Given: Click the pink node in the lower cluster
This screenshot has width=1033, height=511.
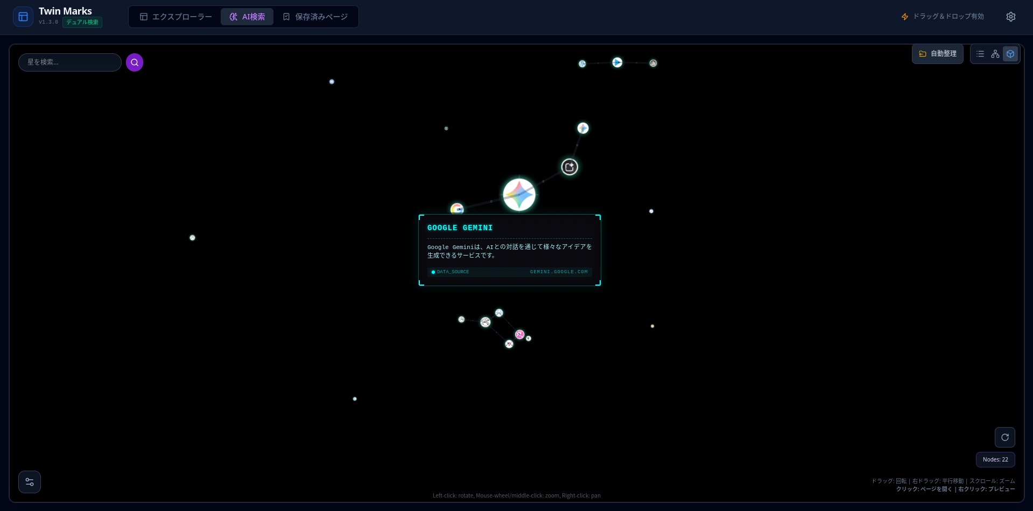Looking at the screenshot, I should [519, 335].
